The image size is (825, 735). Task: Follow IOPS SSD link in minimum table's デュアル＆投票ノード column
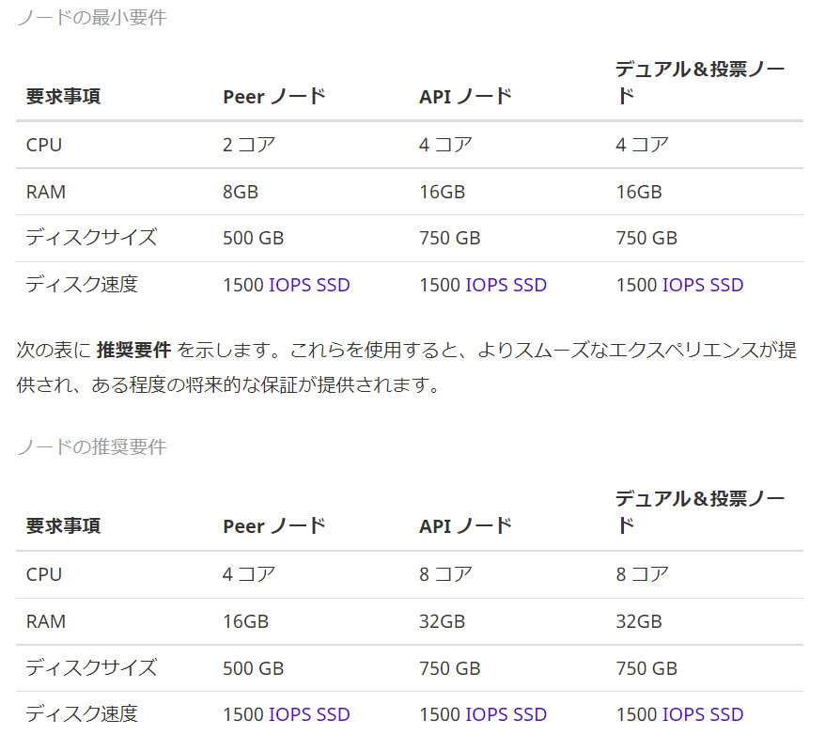tap(702, 285)
